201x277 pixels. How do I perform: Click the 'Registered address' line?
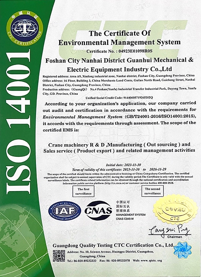coord(119,76)
